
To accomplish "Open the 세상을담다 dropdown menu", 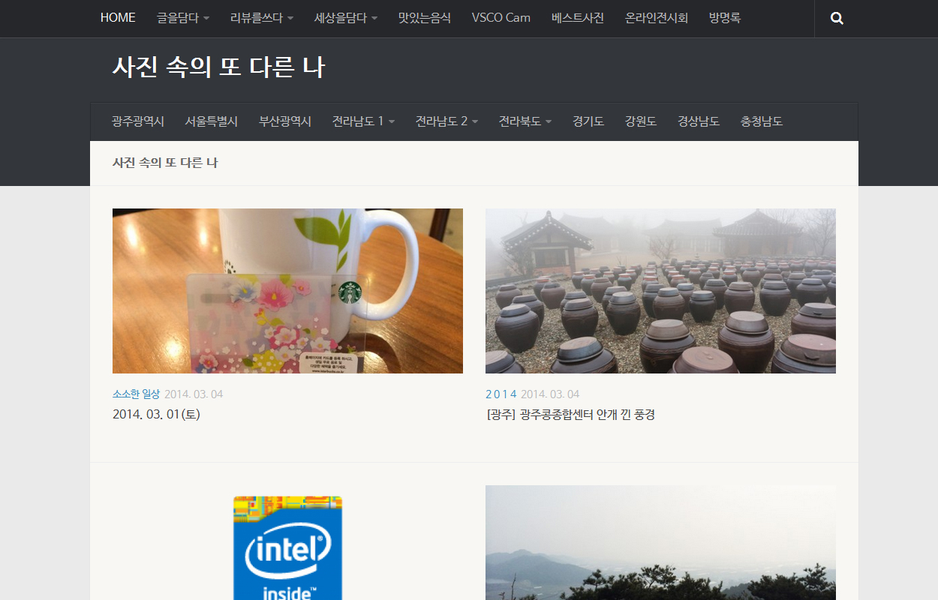I will coord(345,18).
